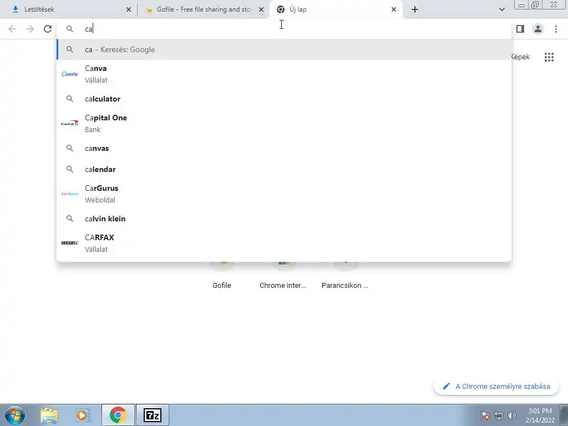Click the CARFAX logo icon
The height and width of the screenshot is (426, 568).
click(x=69, y=243)
